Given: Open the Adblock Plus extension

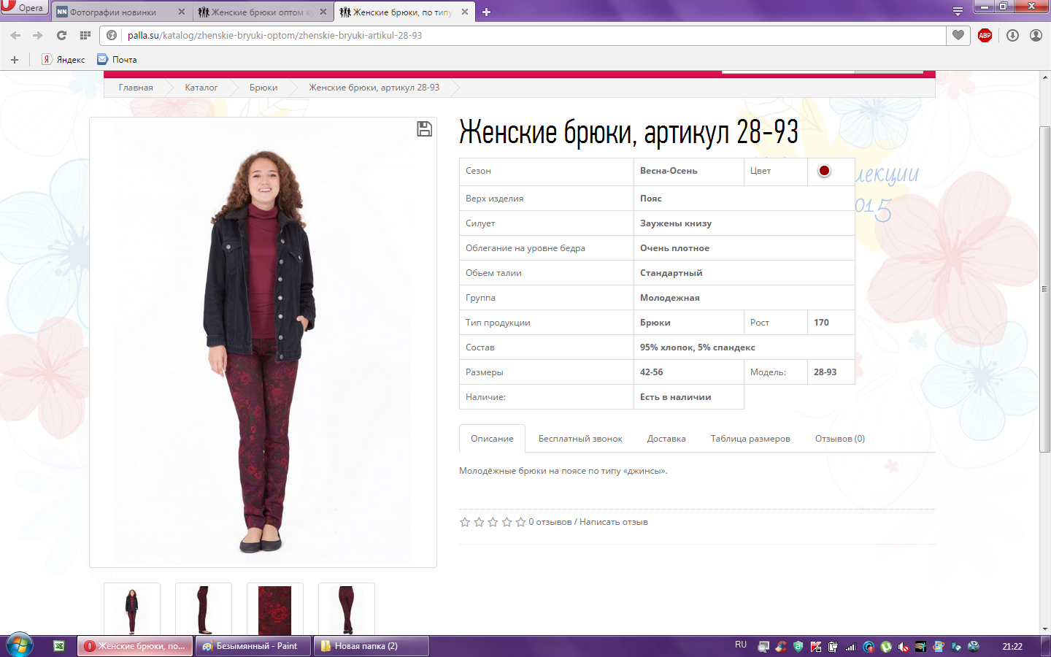Looking at the screenshot, I should 985,35.
